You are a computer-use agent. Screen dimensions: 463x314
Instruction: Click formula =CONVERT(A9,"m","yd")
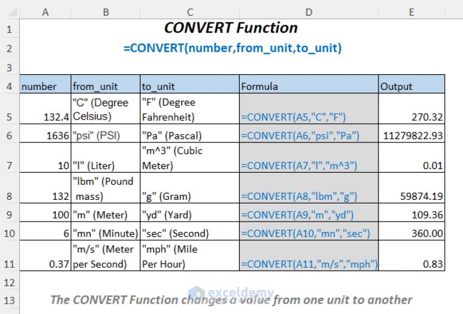(x=309, y=213)
